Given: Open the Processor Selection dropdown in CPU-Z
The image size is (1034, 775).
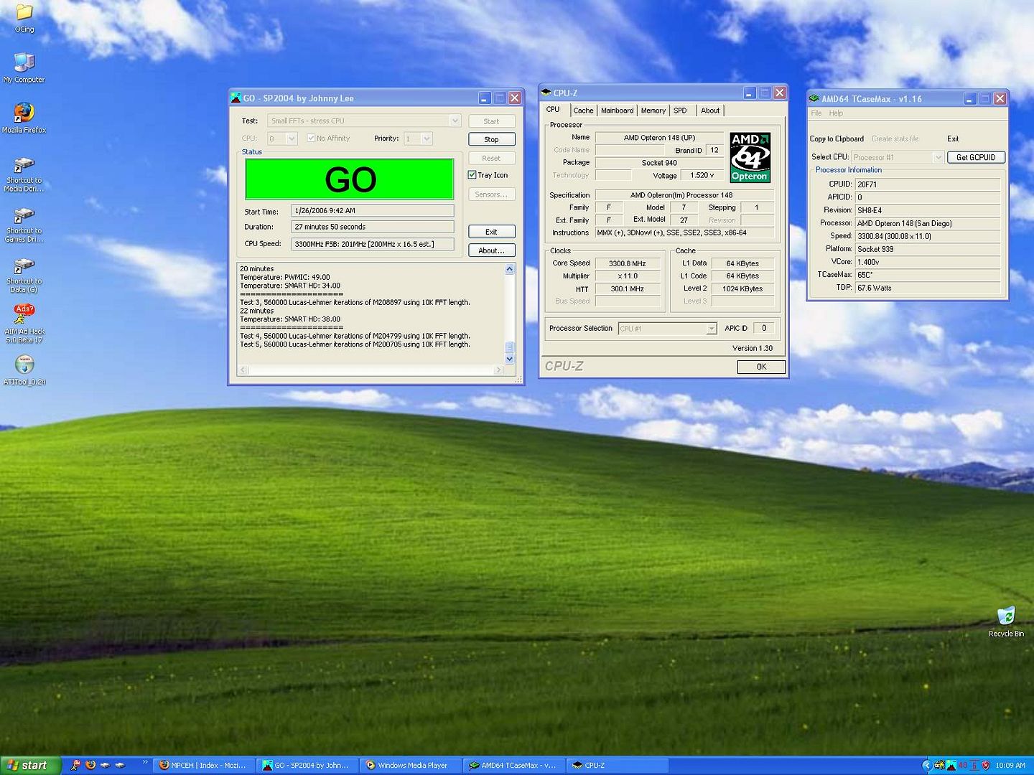Looking at the screenshot, I should (711, 328).
